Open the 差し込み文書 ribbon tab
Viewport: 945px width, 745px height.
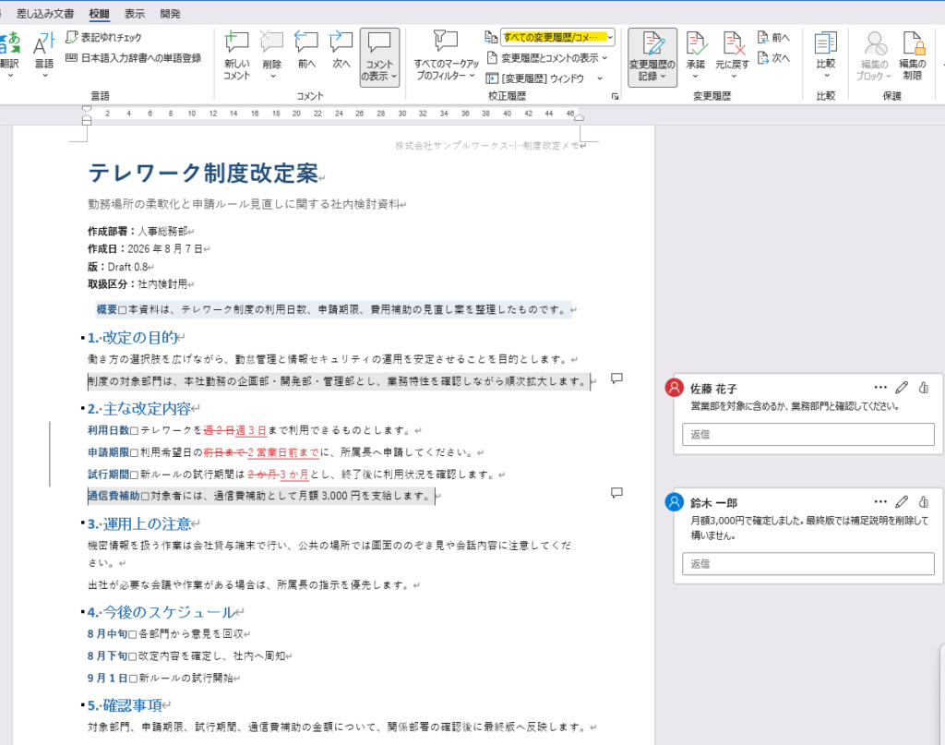pyautogui.click(x=45, y=13)
